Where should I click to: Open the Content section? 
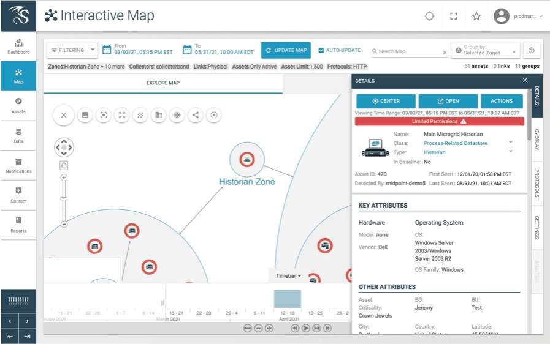pos(18,195)
